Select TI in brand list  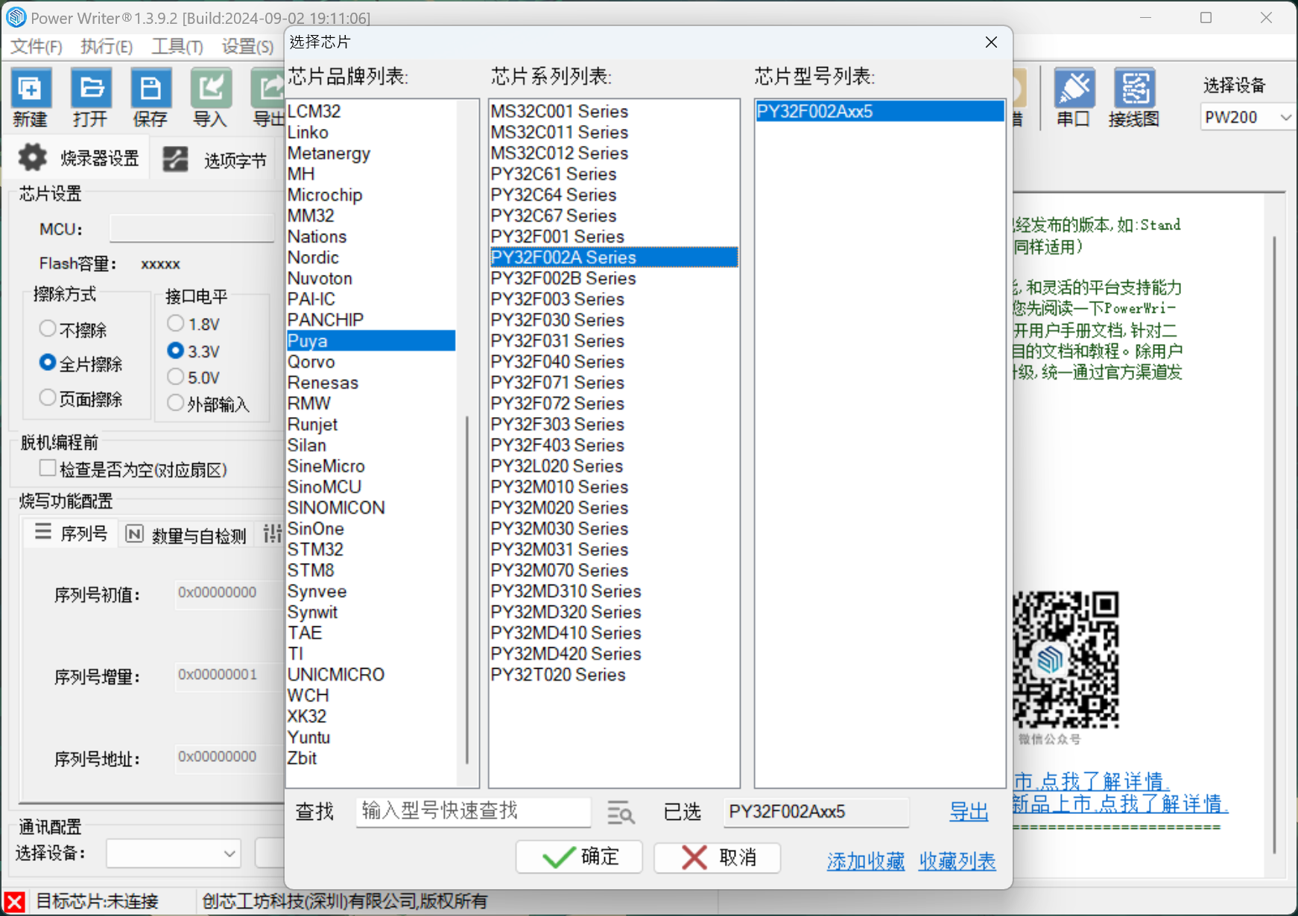click(371, 654)
